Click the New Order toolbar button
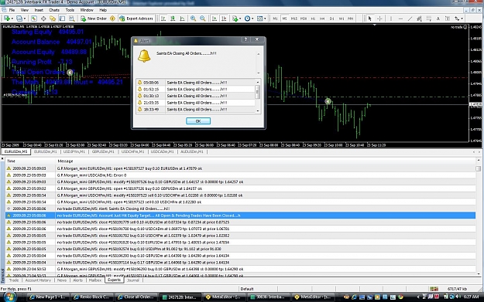The image size is (484, 302). click(x=94, y=19)
